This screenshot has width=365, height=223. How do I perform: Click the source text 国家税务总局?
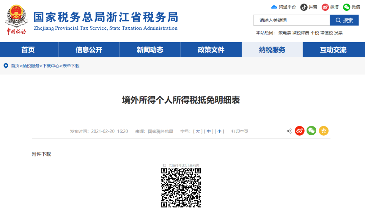click(x=161, y=132)
